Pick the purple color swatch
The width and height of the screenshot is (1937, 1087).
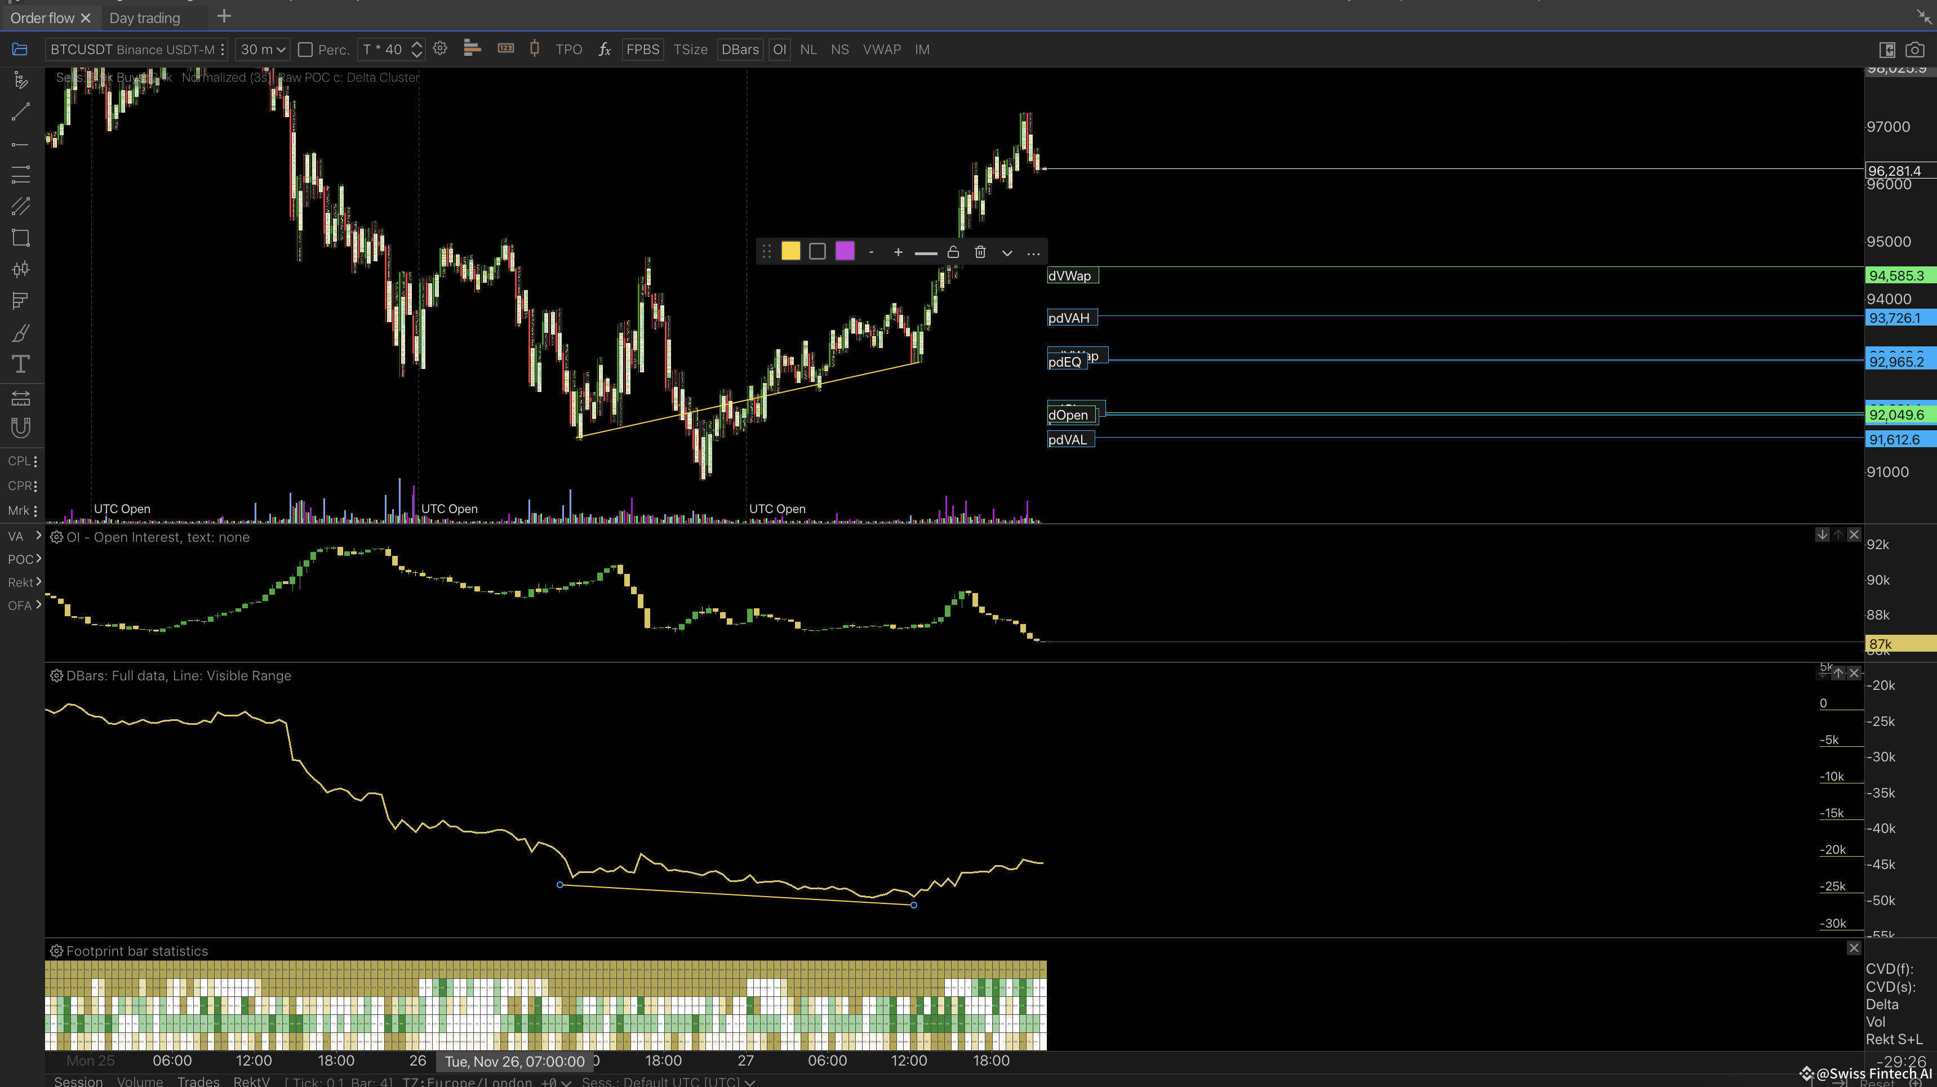[845, 251]
